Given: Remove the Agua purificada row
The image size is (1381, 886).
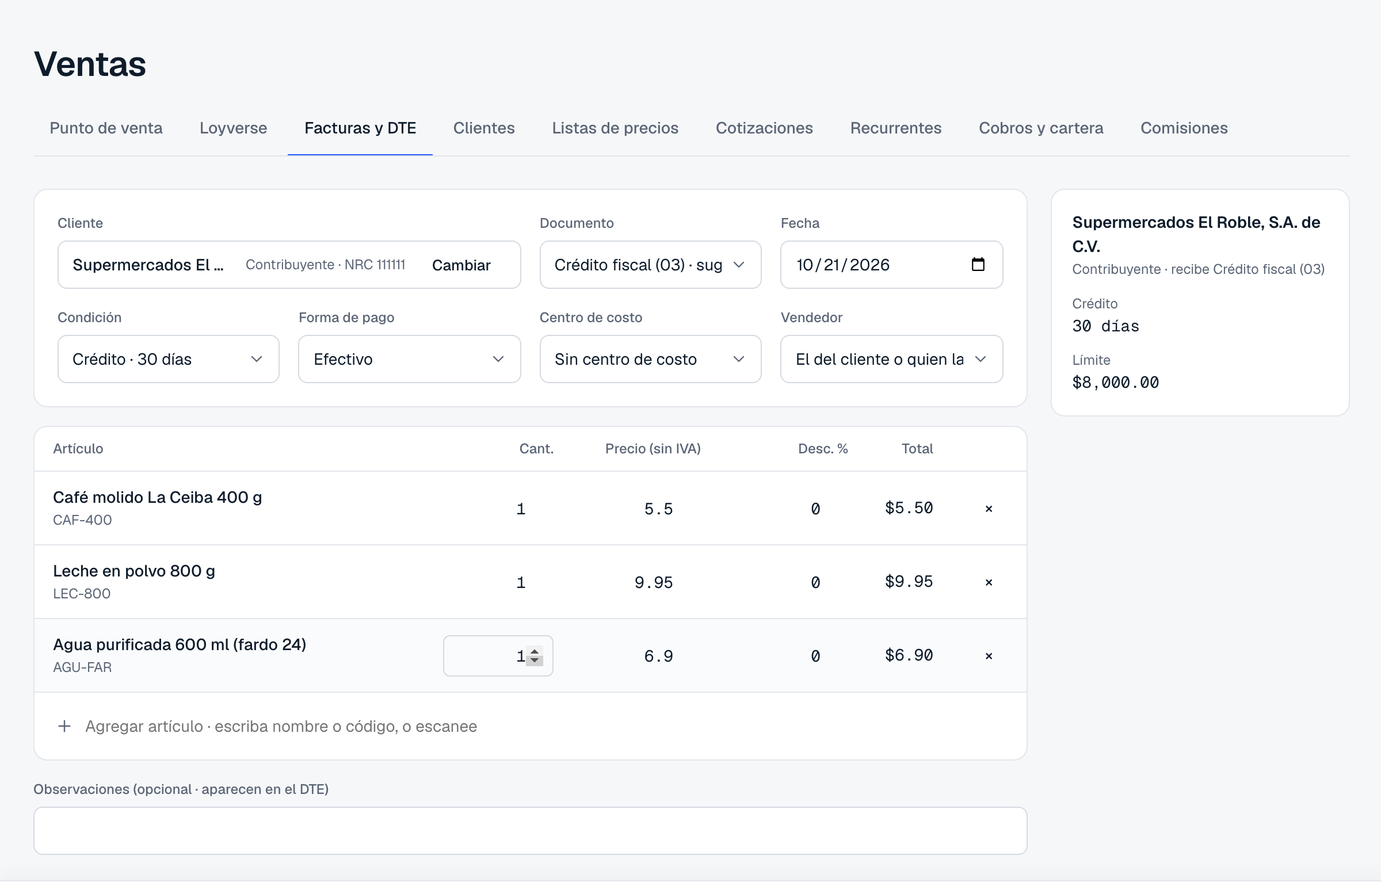Looking at the screenshot, I should pyautogui.click(x=989, y=656).
